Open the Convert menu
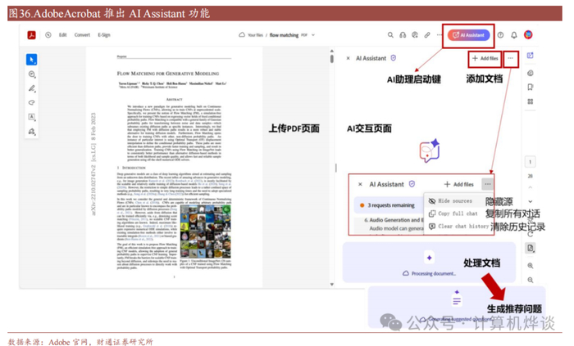The width and height of the screenshot is (574, 346). click(82, 35)
